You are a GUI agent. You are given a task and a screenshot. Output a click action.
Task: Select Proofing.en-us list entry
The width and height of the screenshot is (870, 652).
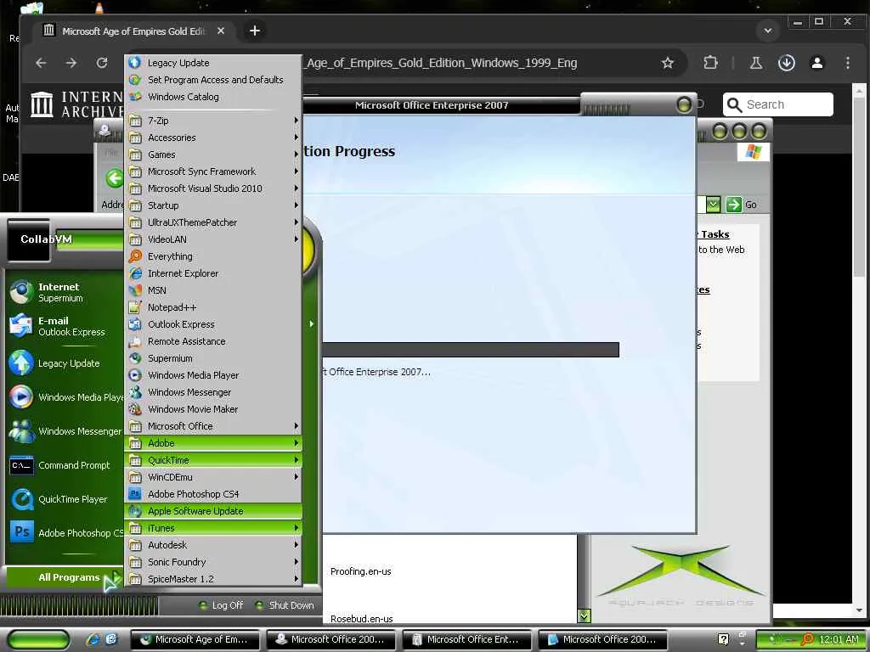click(x=360, y=571)
